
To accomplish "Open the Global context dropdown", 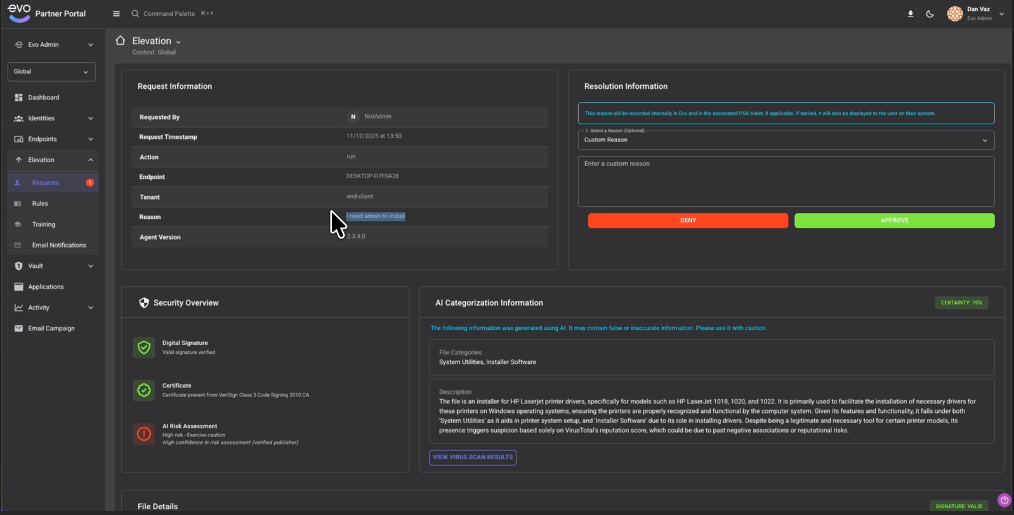I will click(51, 72).
